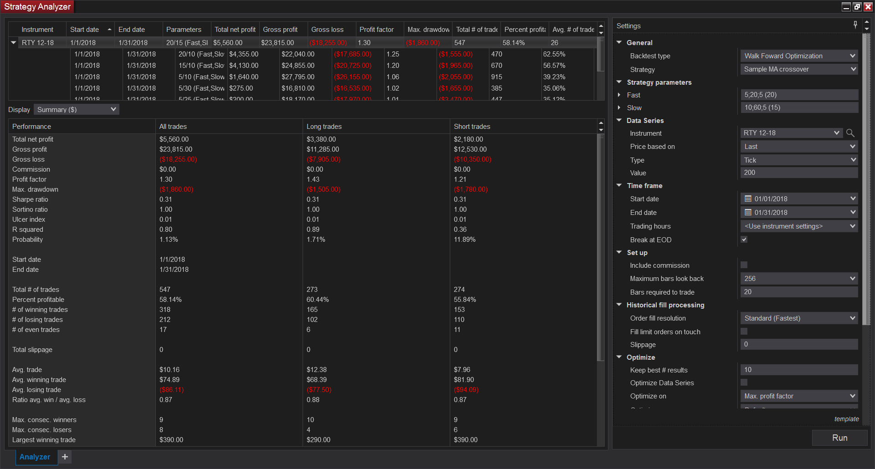Open the Trading hours dropdown
Screen dimensions: 875x469
point(799,226)
